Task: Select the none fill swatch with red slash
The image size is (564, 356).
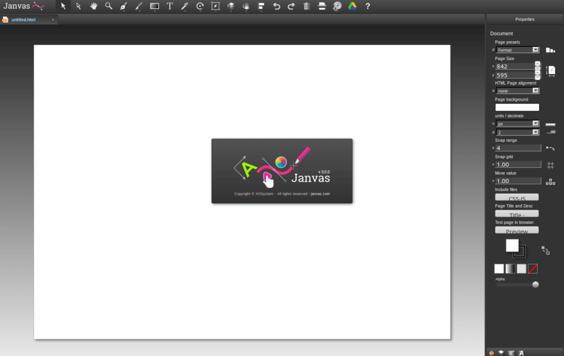Action: tap(532, 269)
